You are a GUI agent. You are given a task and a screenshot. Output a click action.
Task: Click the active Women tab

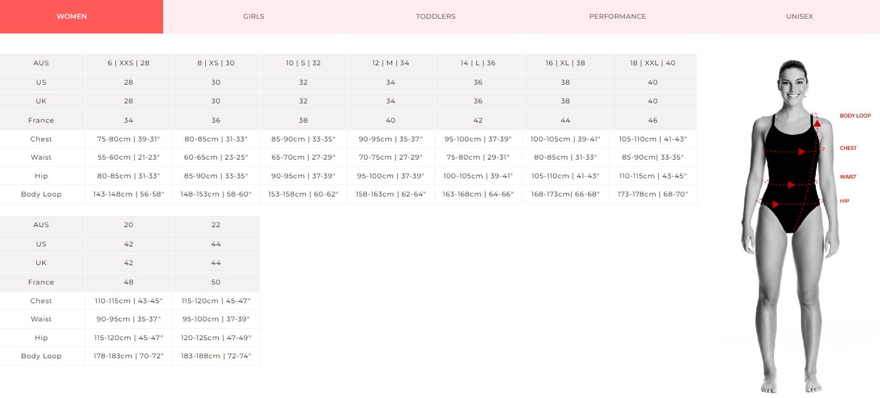[x=72, y=16]
